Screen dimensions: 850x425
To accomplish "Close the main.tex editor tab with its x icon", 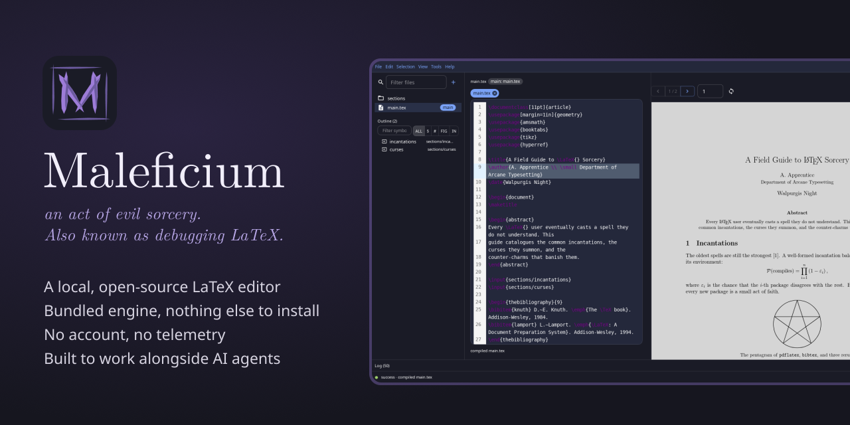I will (x=495, y=93).
